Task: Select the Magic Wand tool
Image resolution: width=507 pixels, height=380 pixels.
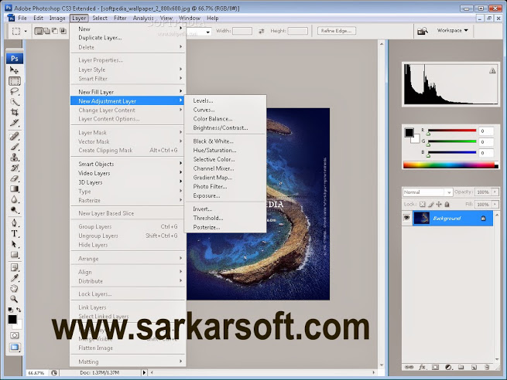Action: (x=14, y=102)
